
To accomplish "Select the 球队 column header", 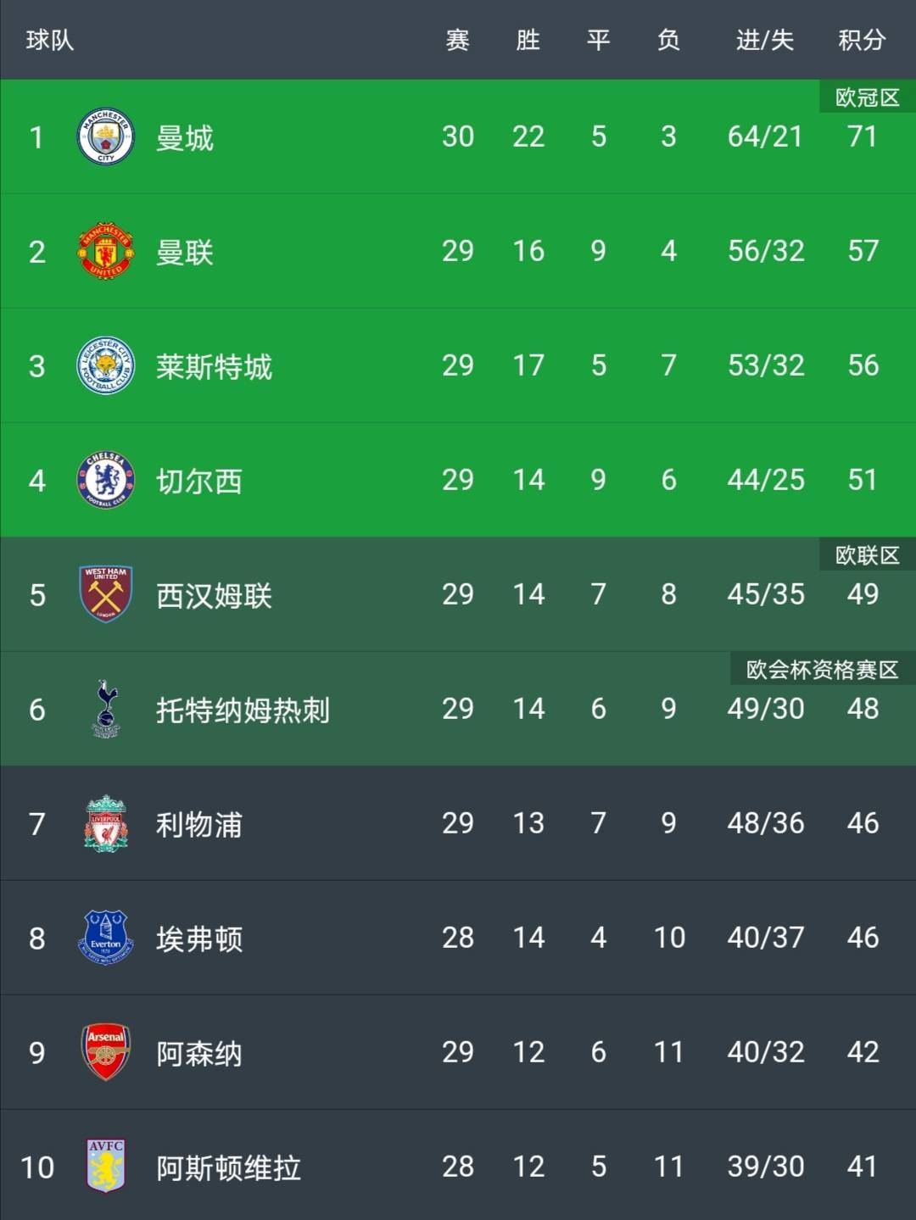I will [50, 40].
